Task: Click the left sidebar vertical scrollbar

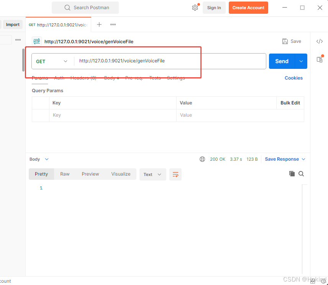Action: pos(23,60)
